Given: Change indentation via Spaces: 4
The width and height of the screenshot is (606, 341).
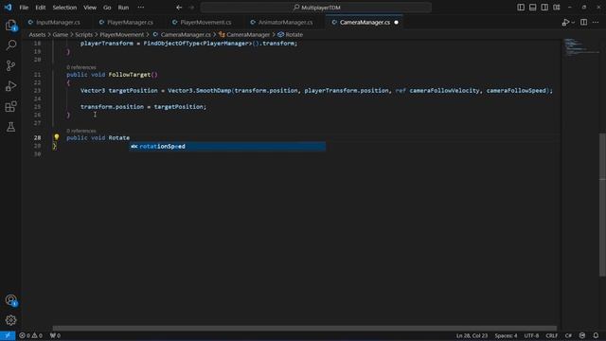Looking at the screenshot, I should pyautogui.click(x=506, y=335).
